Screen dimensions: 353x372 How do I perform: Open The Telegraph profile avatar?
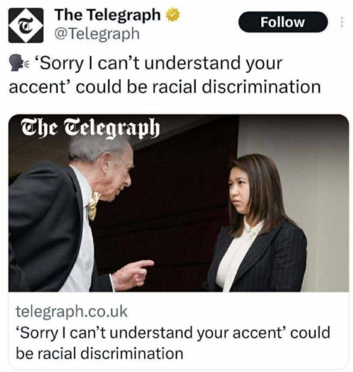pyautogui.click(x=26, y=25)
